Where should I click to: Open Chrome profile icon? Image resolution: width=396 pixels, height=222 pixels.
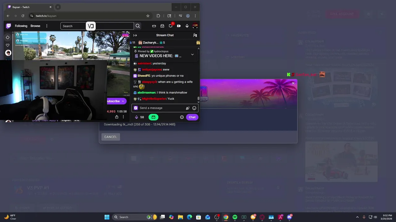tap(188, 16)
